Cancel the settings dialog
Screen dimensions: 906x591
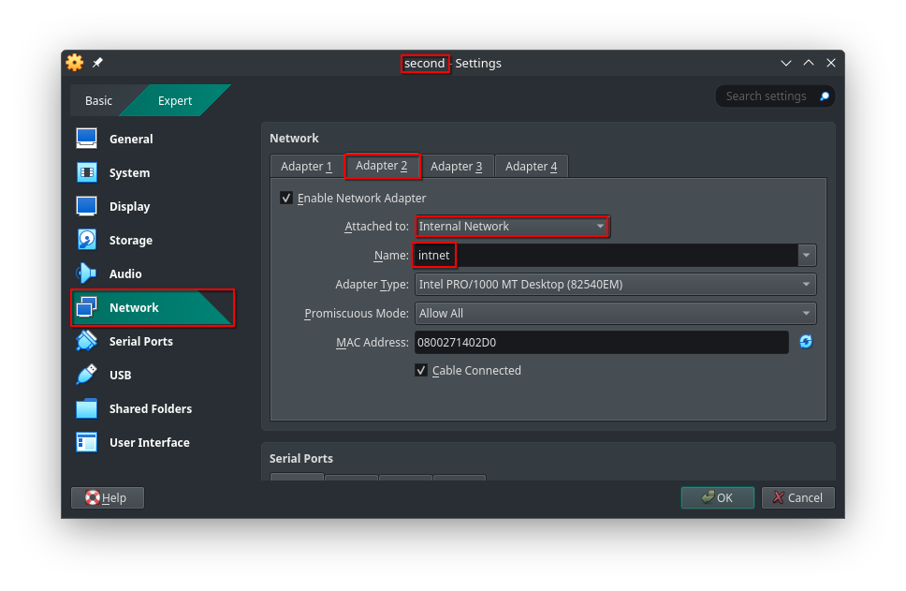[x=797, y=497]
